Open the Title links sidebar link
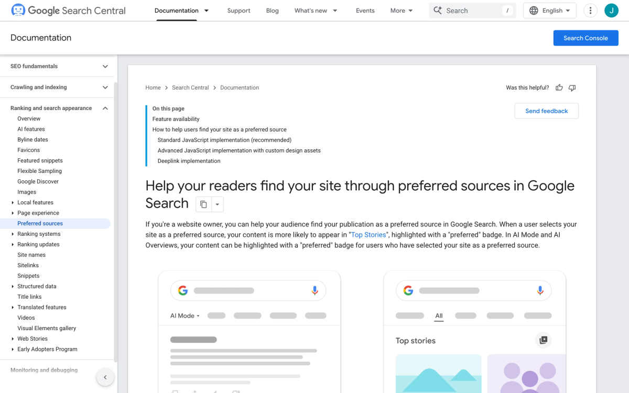 29,297
